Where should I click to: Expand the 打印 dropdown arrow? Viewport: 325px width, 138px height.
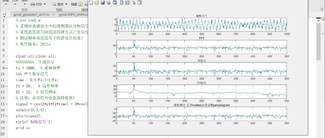[45, 4]
